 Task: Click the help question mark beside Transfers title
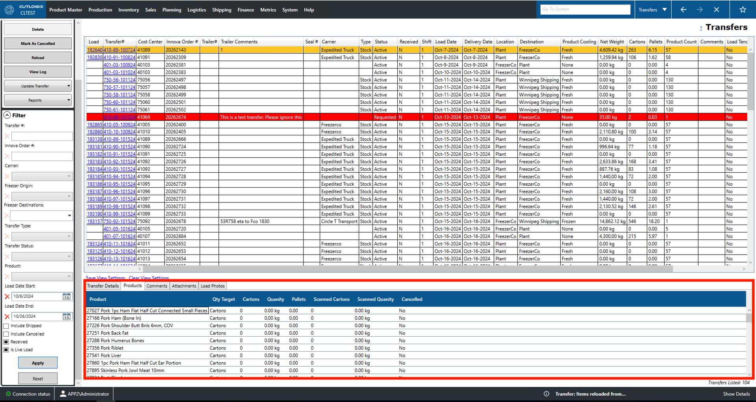701,28
